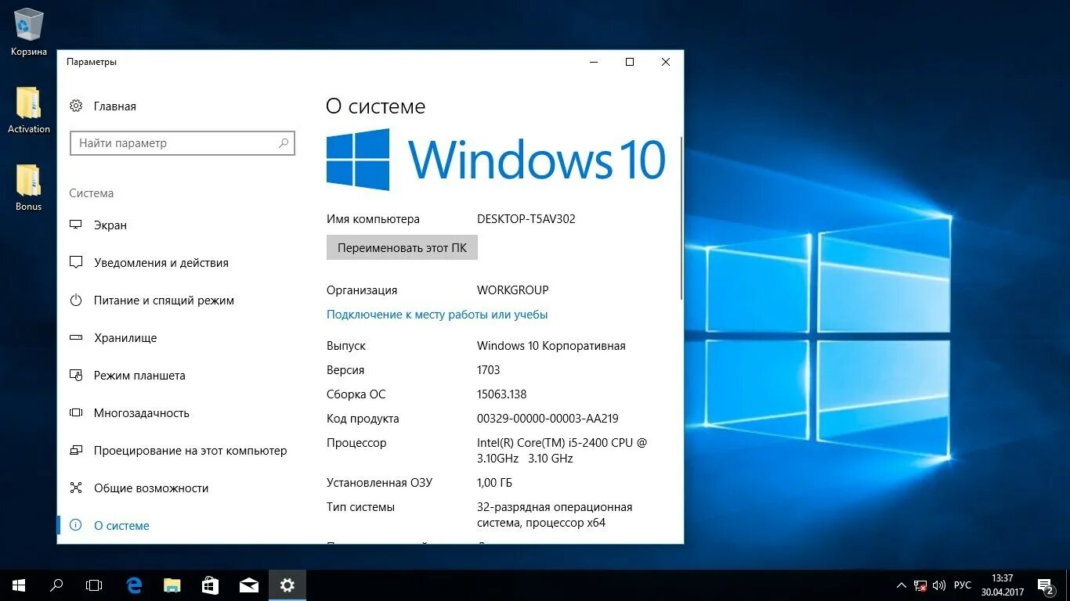This screenshot has width=1070, height=601.
Task: Click the icon beside Общие возможности
Action: (x=76, y=488)
